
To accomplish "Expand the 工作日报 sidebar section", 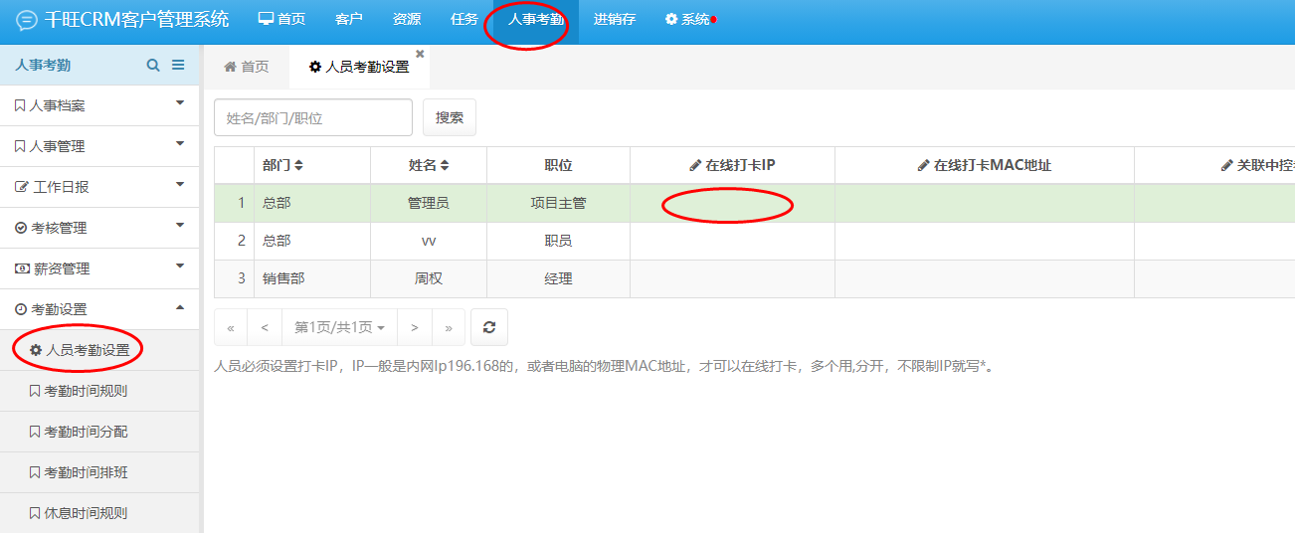I will 99,187.
